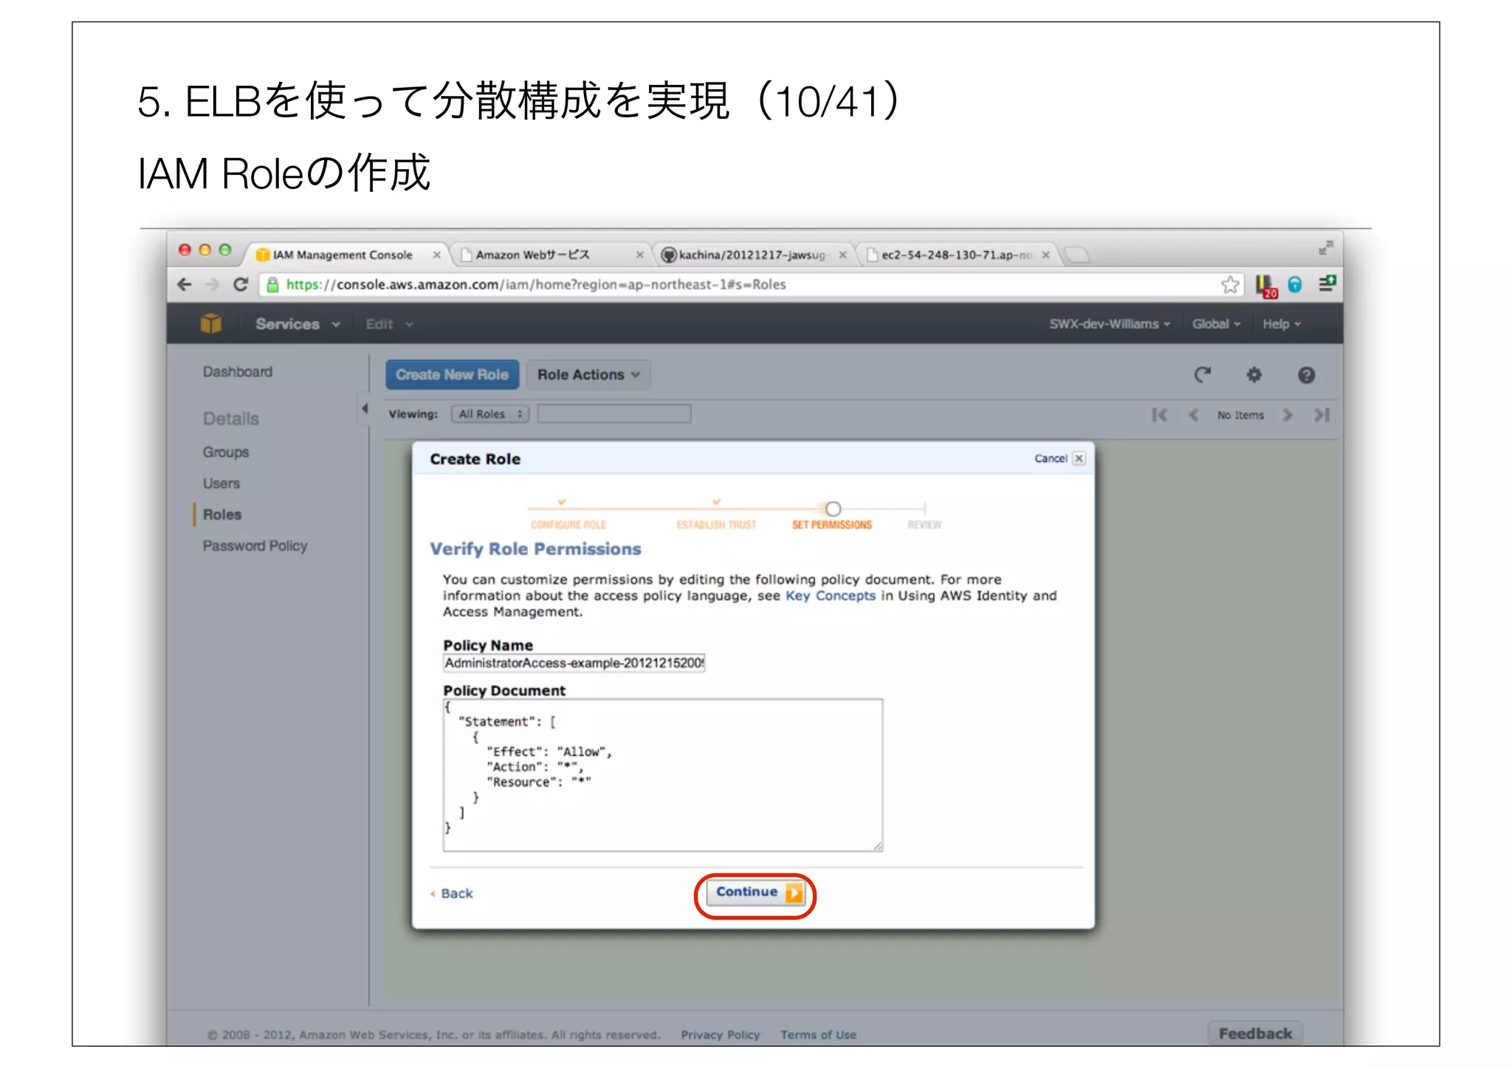Switch to the IAM Management Console tab
The width and height of the screenshot is (1512, 1068).
[x=343, y=255]
